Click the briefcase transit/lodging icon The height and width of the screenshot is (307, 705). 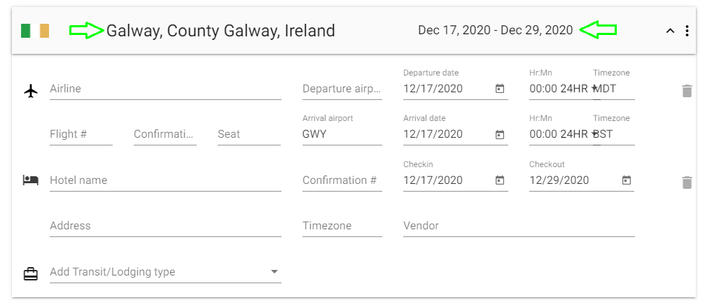[30, 273]
